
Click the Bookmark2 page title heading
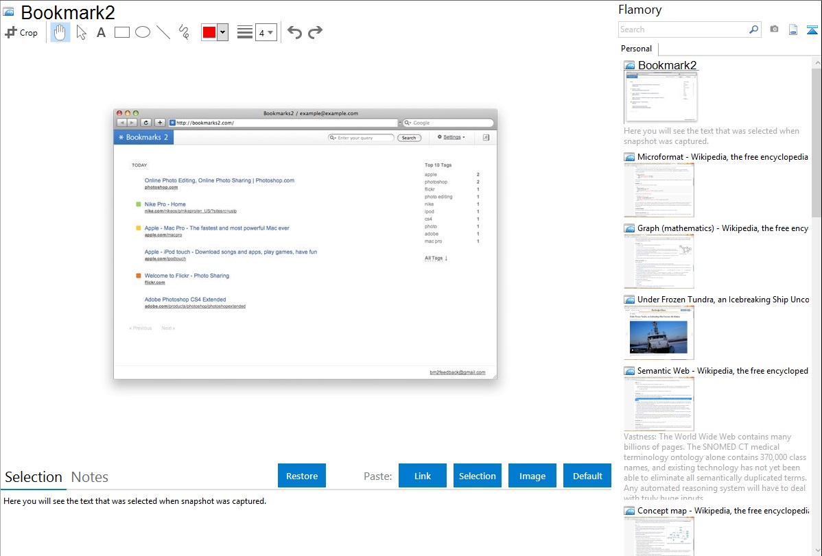click(x=68, y=12)
